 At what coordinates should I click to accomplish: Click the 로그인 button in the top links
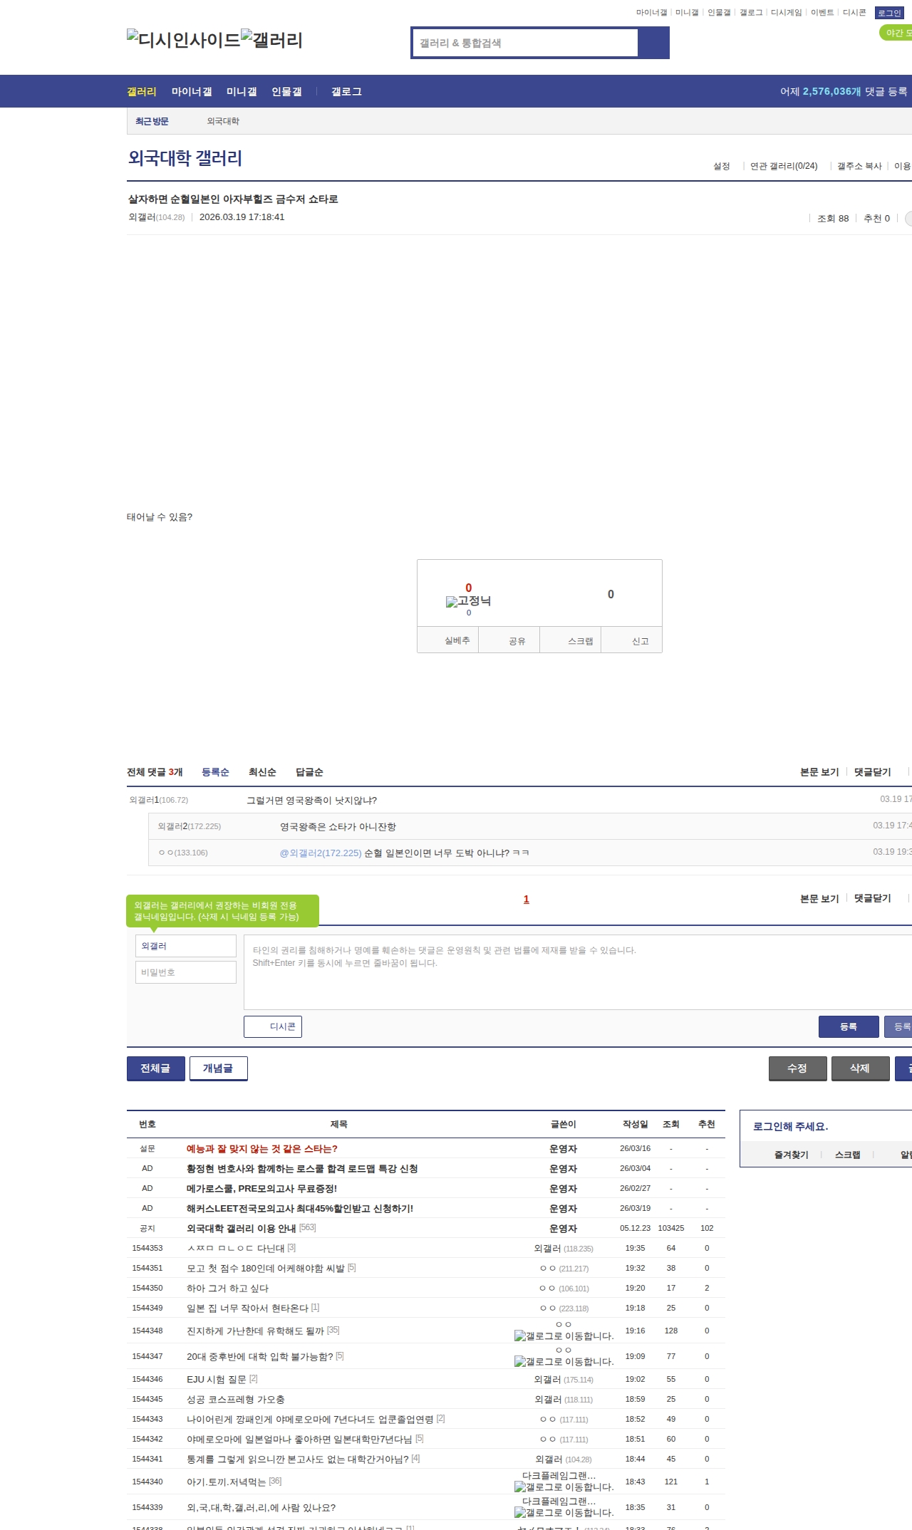tap(889, 13)
